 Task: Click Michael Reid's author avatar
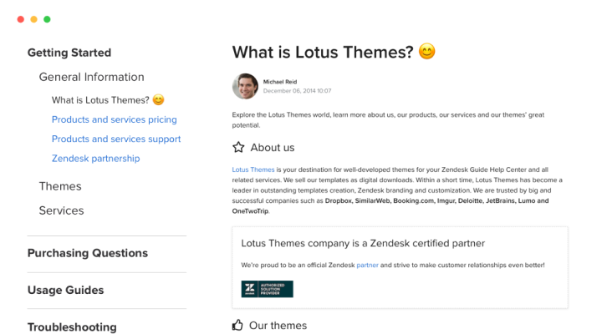coord(245,86)
